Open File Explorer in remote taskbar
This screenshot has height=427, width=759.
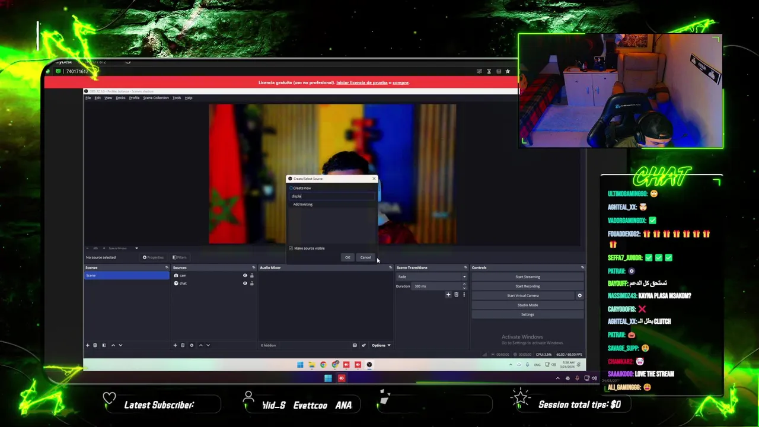point(311,365)
